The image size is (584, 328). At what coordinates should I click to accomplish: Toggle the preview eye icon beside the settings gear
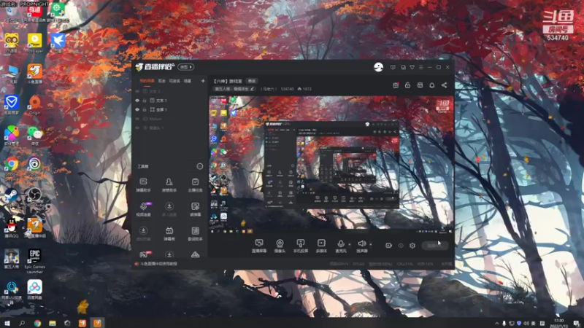[401, 246]
